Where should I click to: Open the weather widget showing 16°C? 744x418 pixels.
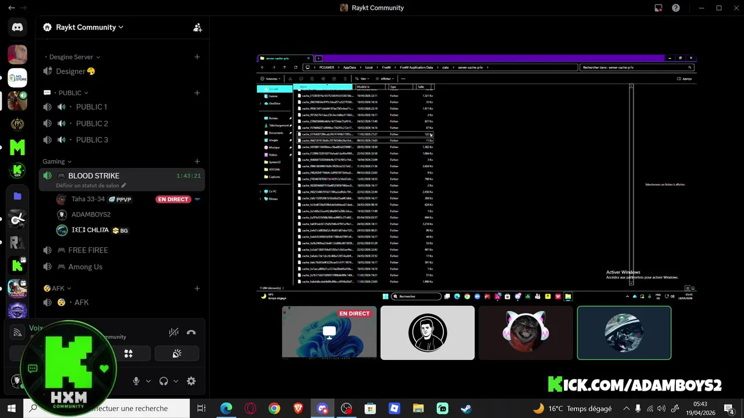click(x=573, y=408)
